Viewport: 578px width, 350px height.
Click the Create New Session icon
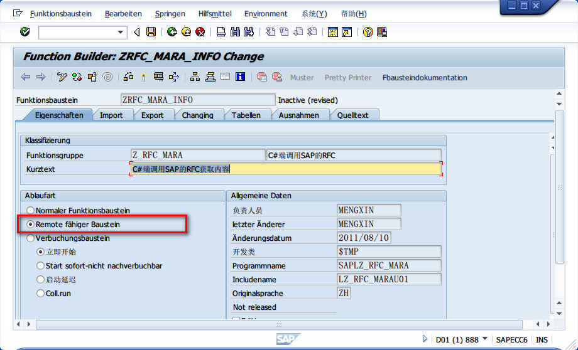(x=333, y=32)
